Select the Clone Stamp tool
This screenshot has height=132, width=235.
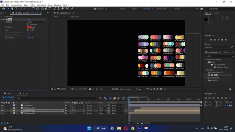(x=59, y=9)
